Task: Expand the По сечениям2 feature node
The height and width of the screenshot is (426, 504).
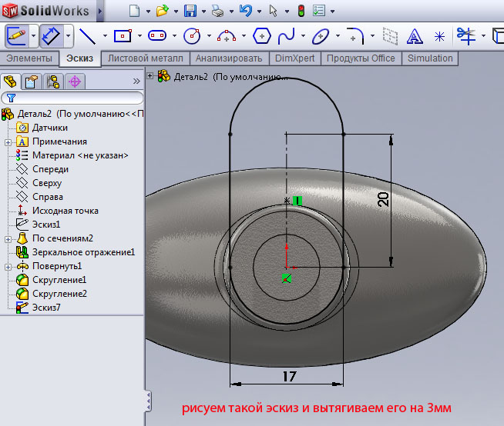Action: pos(8,238)
